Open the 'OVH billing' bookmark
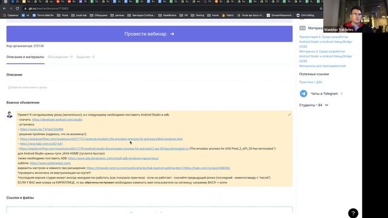The width and height of the screenshot is (388, 218). click(305, 15)
